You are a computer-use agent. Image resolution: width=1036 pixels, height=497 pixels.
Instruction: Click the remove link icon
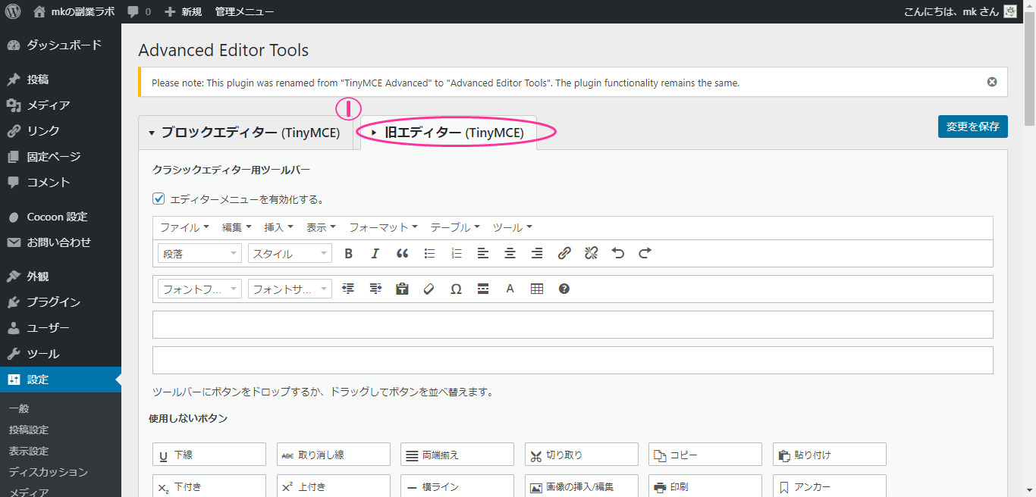click(592, 254)
